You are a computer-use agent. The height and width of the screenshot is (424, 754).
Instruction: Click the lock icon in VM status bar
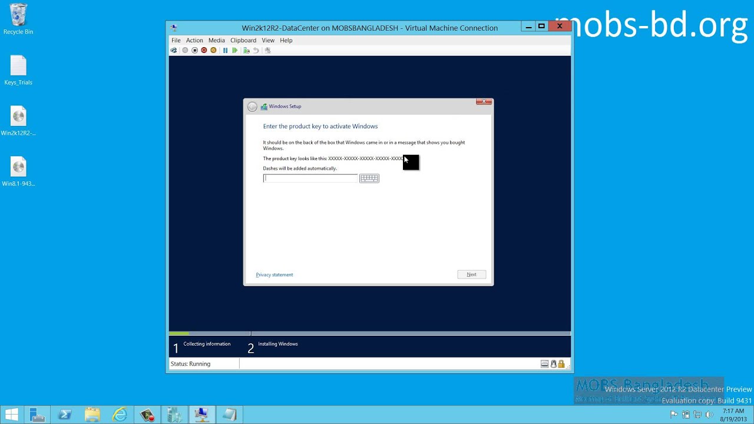[x=561, y=364]
